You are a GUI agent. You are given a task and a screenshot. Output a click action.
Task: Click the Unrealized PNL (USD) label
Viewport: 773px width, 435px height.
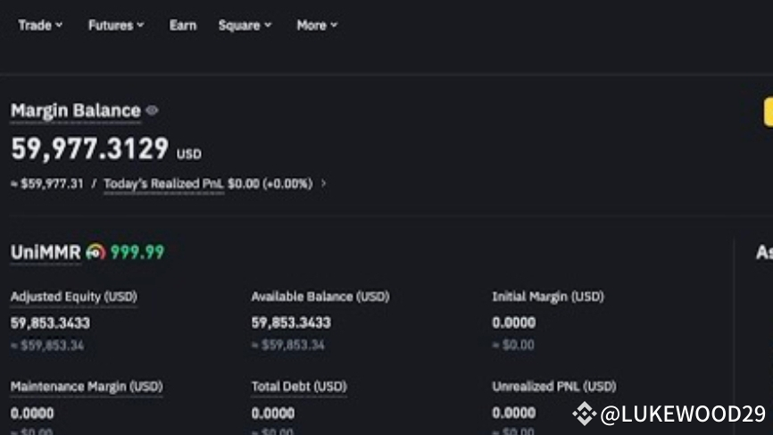(554, 387)
